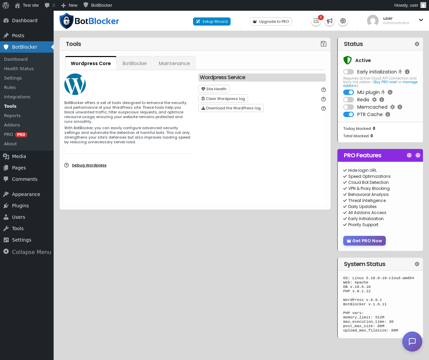This screenshot has height=360, width=429.
Task: Open Health Status in BotBlocker submenu
Action: pyautogui.click(x=19, y=68)
